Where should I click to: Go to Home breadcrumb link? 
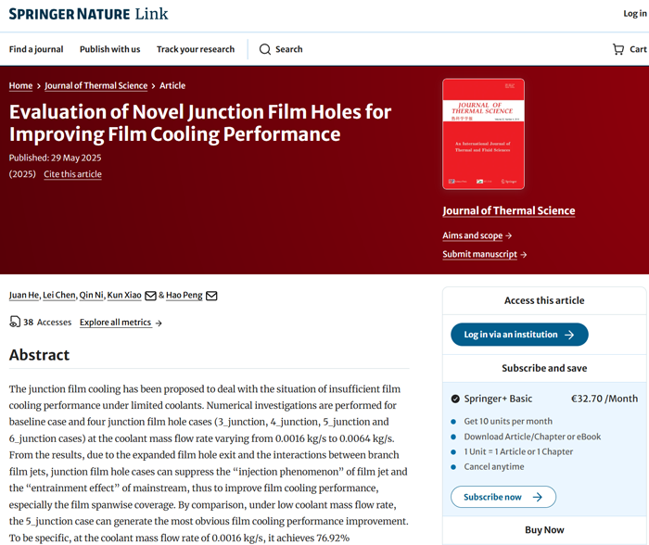tap(20, 86)
